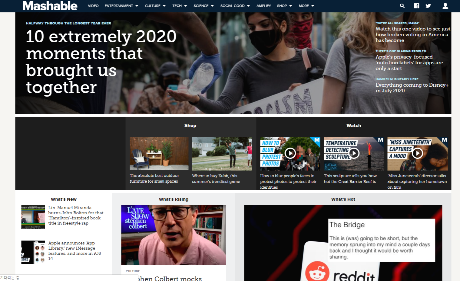460x281 pixels.
Task: Click 'Hamilfilm is nearly here' tag
Action: pos(397,79)
